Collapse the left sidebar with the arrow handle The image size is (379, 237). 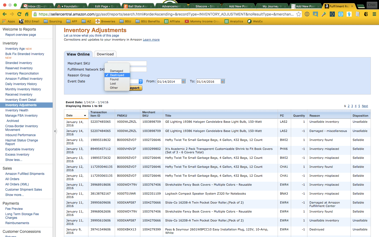point(55,131)
